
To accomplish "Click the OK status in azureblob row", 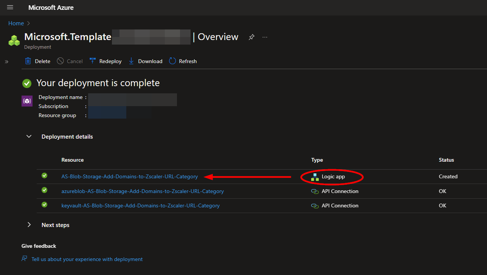I will coord(442,191).
